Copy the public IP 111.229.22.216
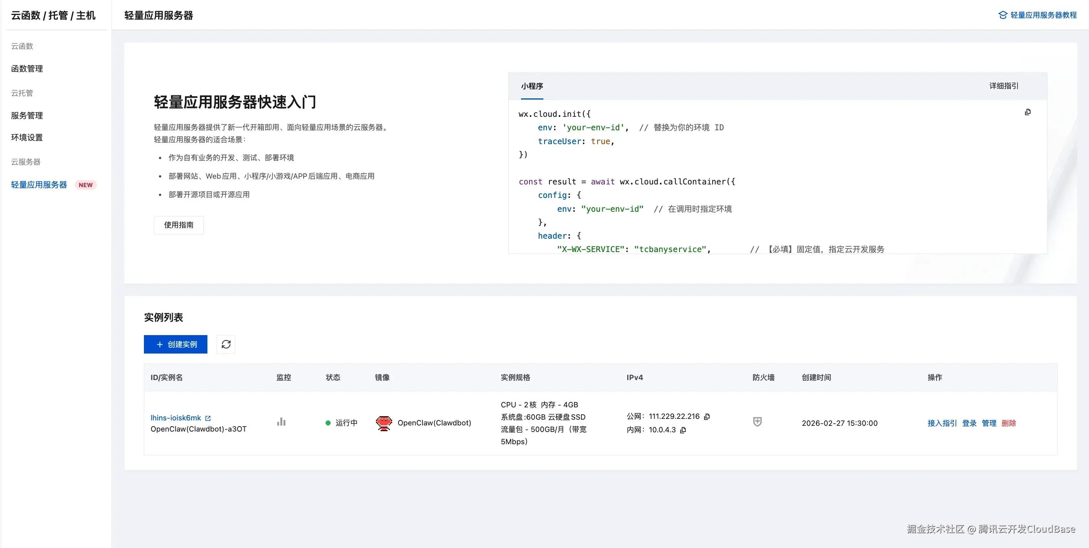The height and width of the screenshot is (548, 1089). click(707, 416)
